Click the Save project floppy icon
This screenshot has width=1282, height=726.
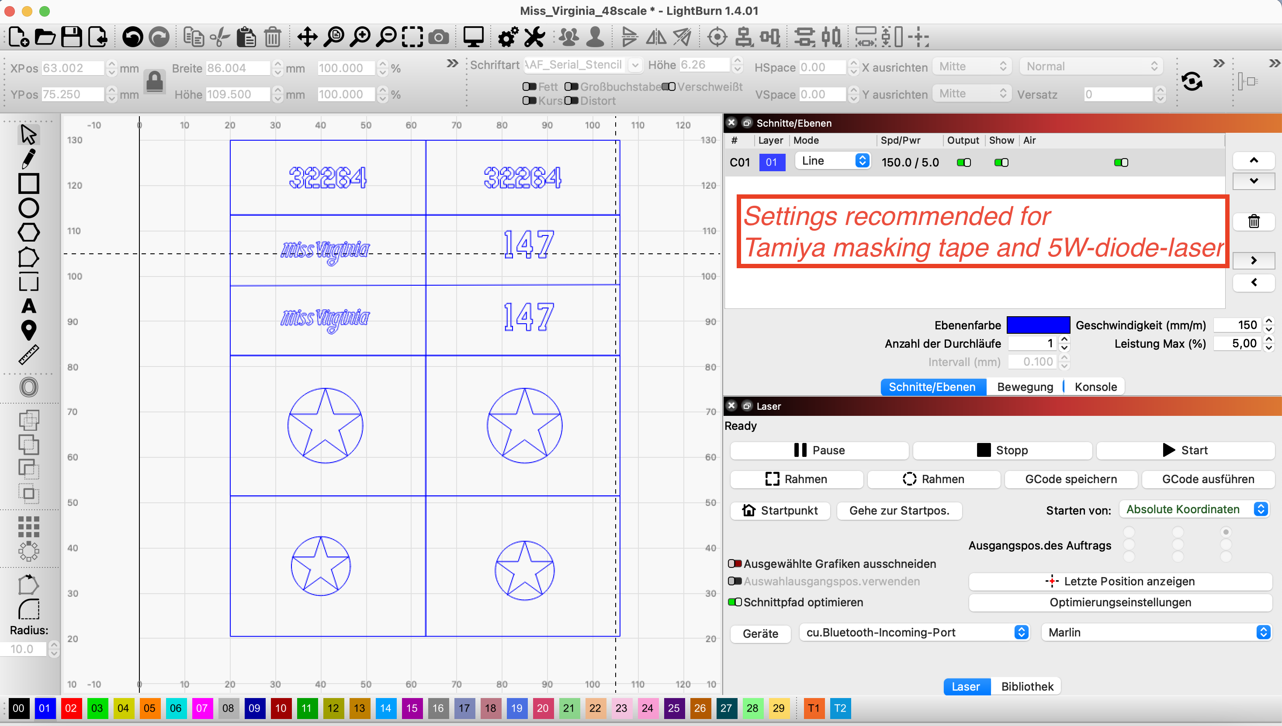pyautogui.click(x=71, y=37)
